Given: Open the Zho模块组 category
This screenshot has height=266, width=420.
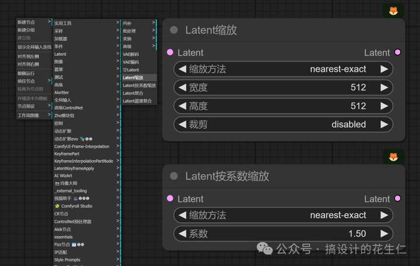Looking at the screenshot, I should click(86, 116).
